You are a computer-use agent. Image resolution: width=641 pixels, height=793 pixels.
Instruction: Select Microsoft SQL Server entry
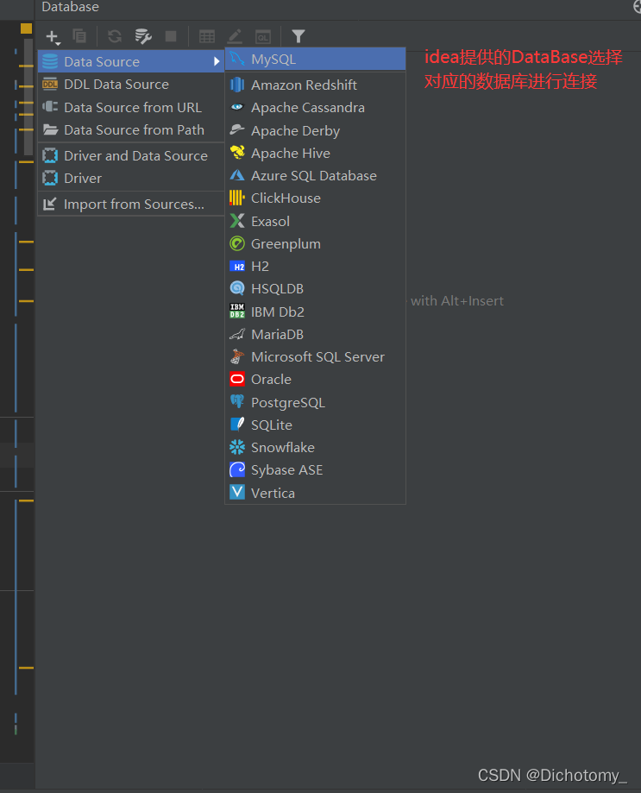316,357
